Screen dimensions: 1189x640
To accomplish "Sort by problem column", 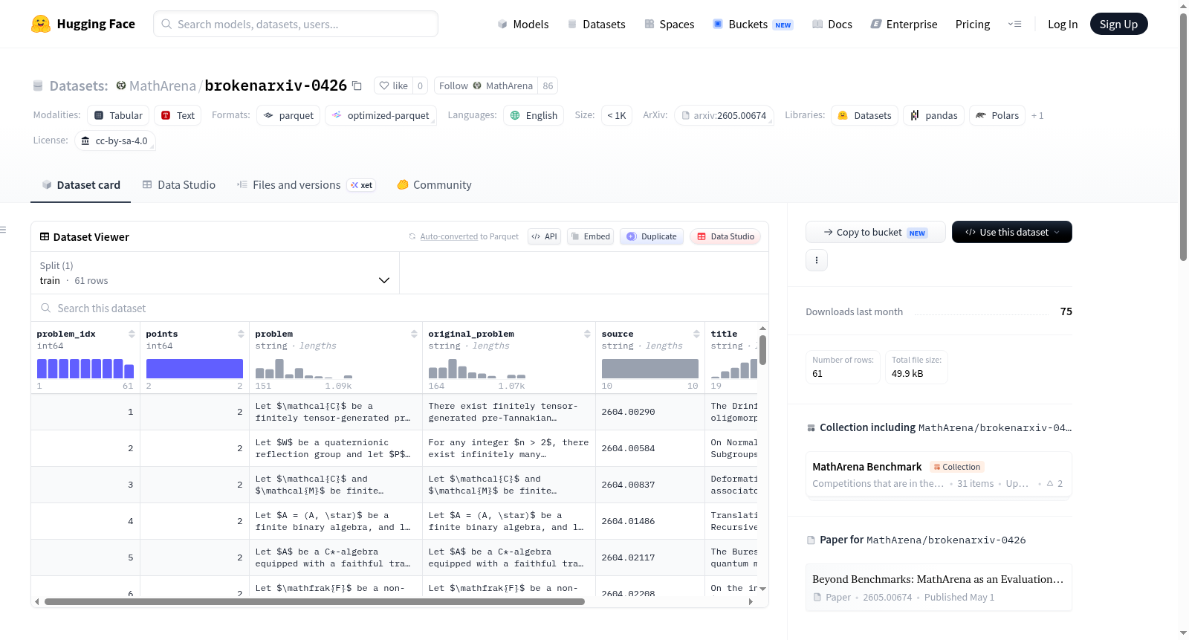I will click(x=414, y=334).
